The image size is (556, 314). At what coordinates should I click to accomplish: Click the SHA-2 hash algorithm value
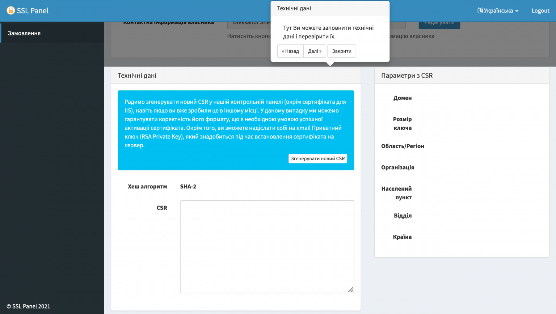[x=188, y=186]
